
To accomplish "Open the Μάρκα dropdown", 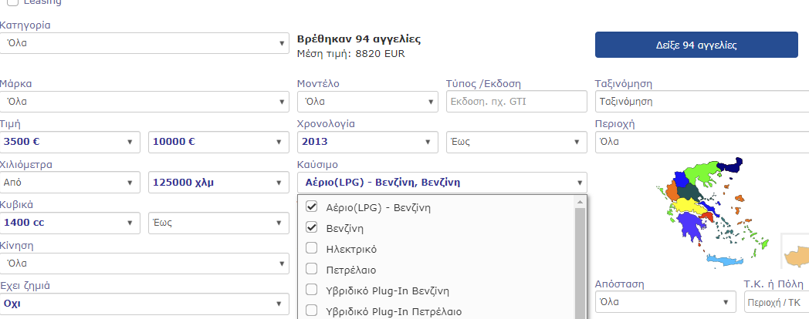I will (144, 102).
